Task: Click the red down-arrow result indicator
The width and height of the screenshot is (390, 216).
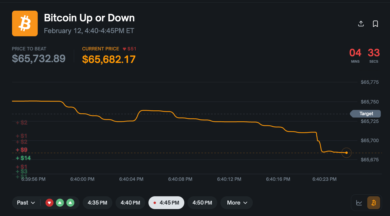Action: coord(49,202)
